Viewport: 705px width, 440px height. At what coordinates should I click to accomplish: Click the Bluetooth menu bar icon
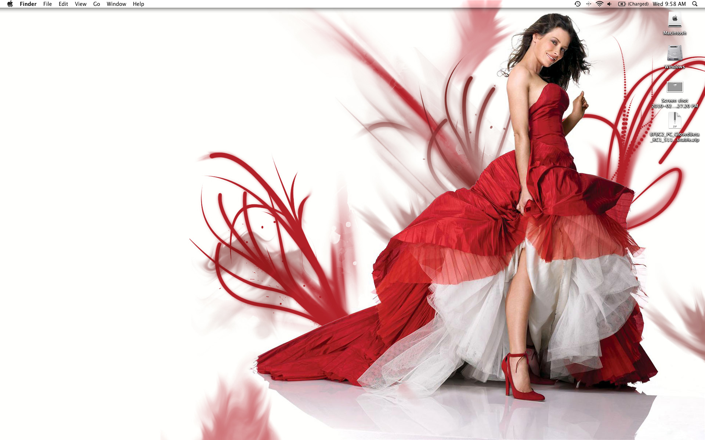[x=589, y=4]
